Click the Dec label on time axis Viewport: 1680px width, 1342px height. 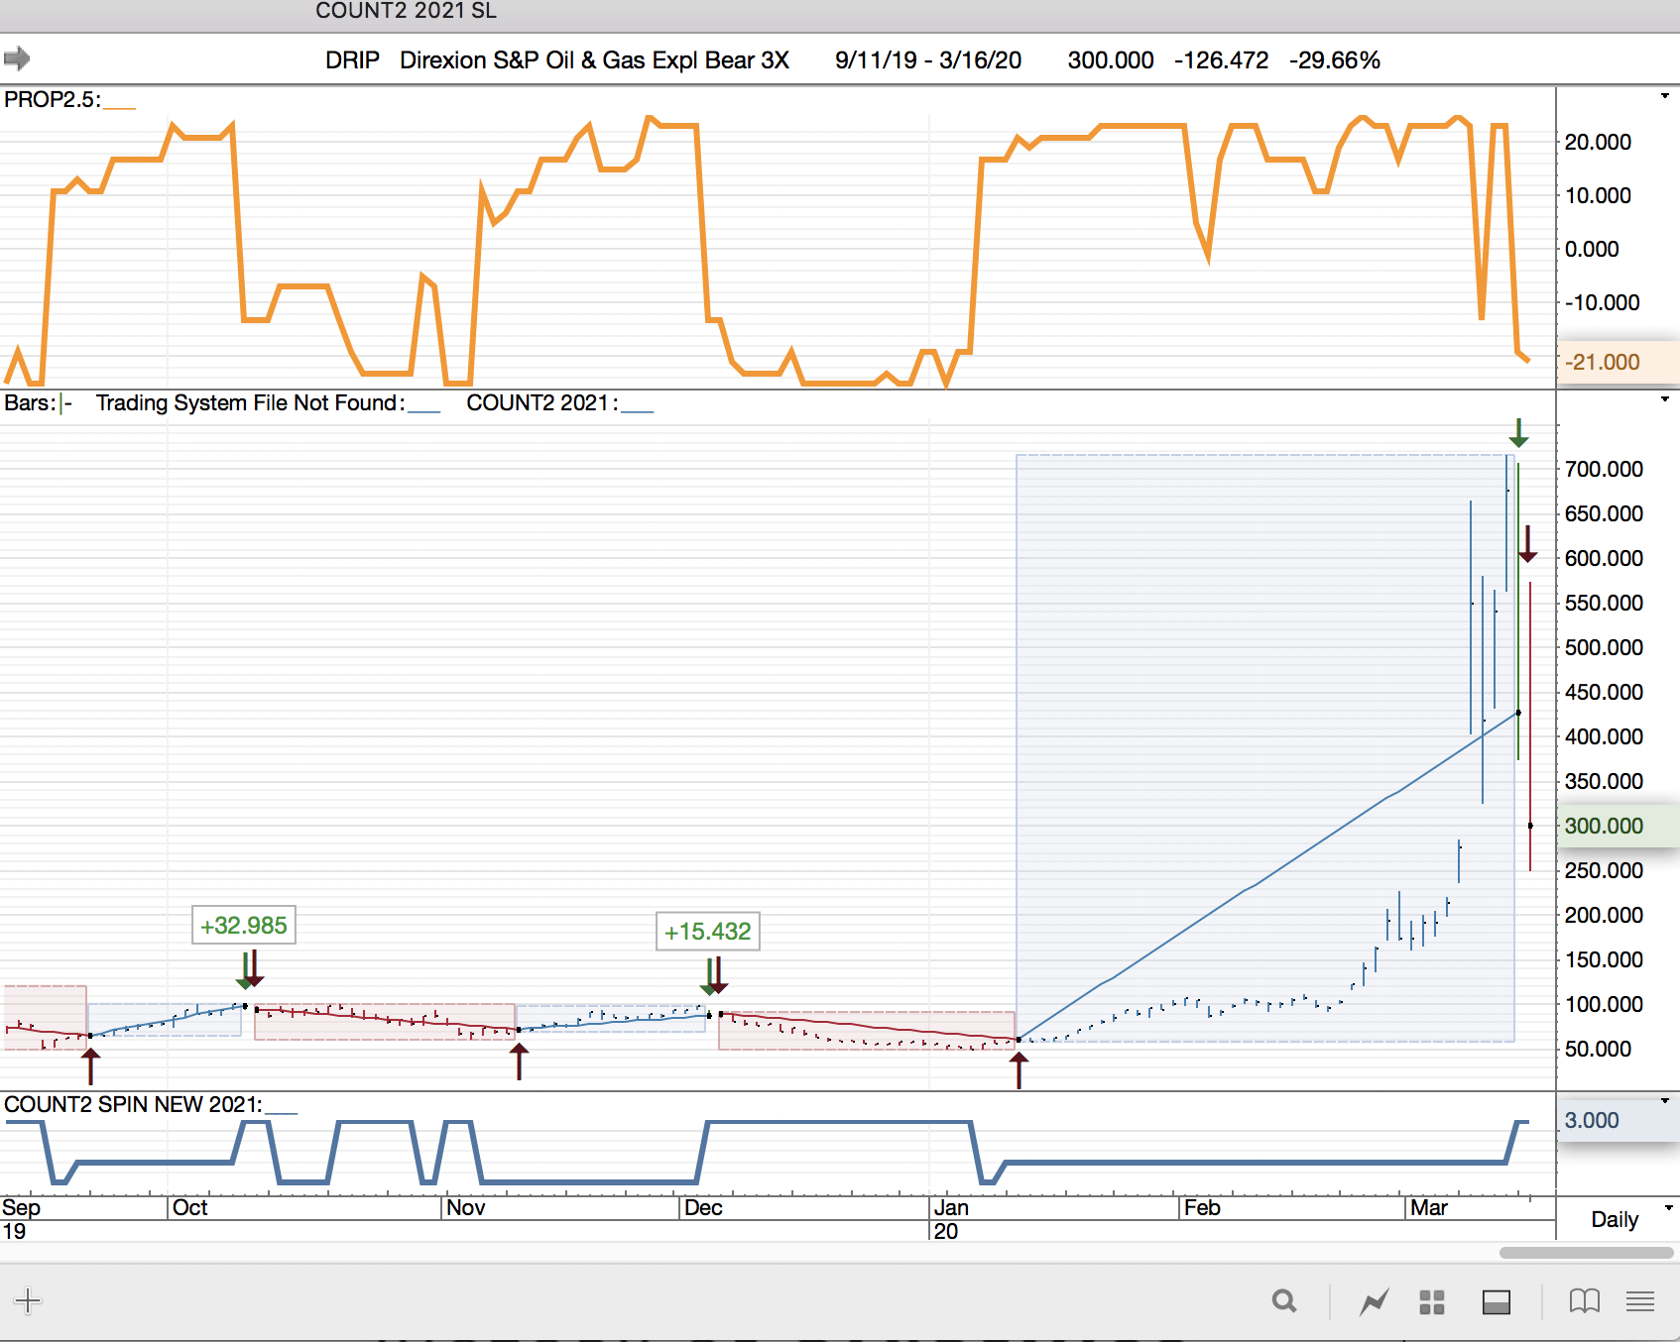point(703,1207)
